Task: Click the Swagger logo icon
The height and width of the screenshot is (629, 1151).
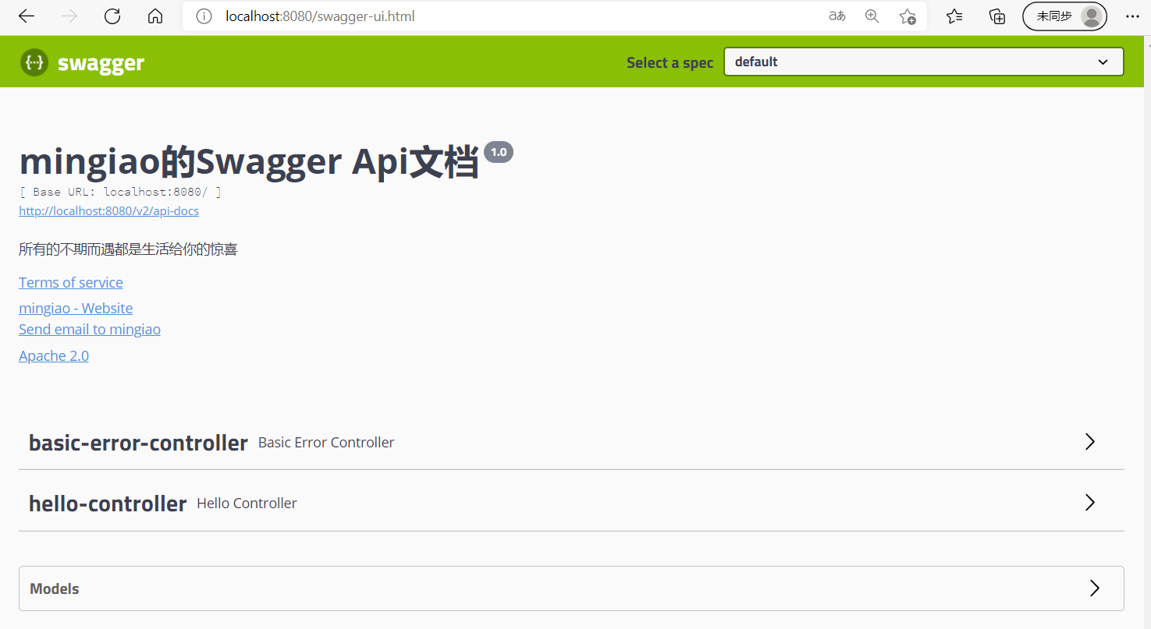Action: click(x=34, y=62)
